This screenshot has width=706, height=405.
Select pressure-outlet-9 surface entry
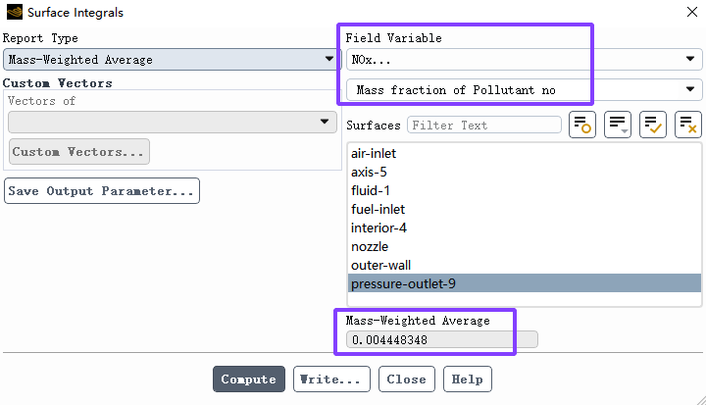(x=524, y=283)
